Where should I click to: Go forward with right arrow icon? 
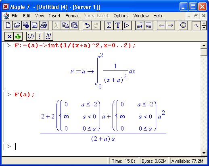click(x=170, y=25)
